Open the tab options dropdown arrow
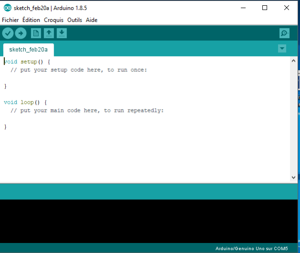Viewport: 300px width, 253px height. tap(282, 49)
